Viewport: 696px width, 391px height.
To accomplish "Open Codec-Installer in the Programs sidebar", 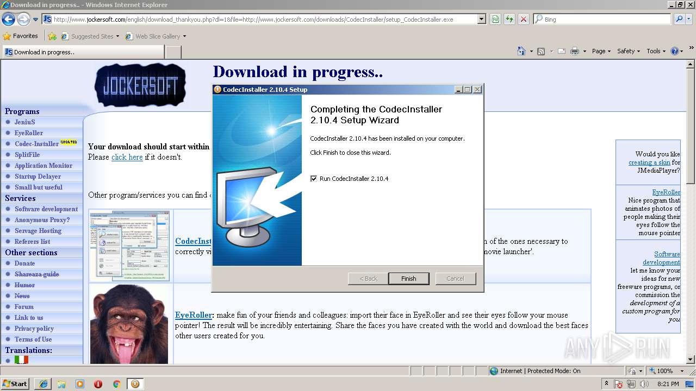I will [x=37, y=144].
